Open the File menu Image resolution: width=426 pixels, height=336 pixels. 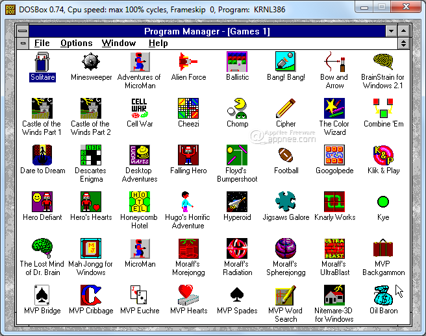click(x=42, y=43)
